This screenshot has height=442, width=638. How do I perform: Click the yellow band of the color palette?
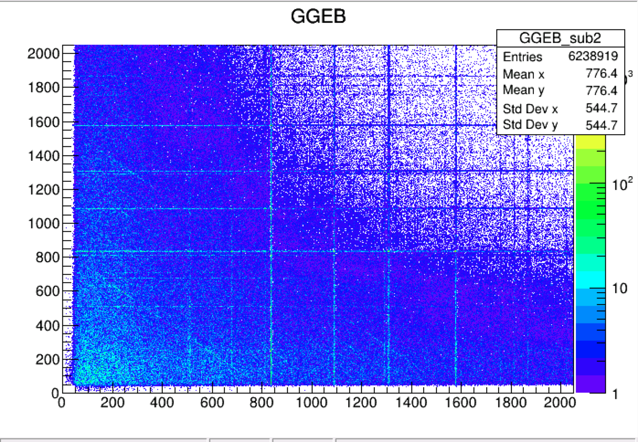[590, 142]
